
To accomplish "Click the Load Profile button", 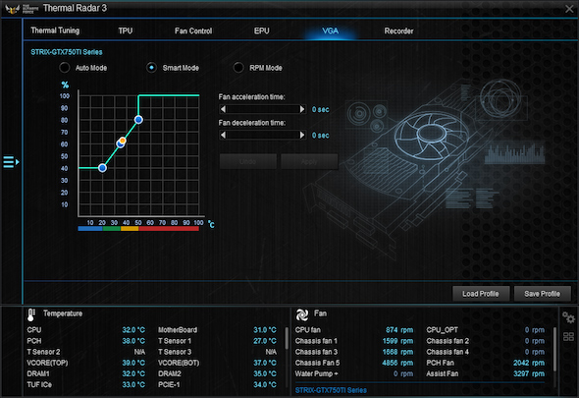I will pyautogui.click(x=481, y=294).
